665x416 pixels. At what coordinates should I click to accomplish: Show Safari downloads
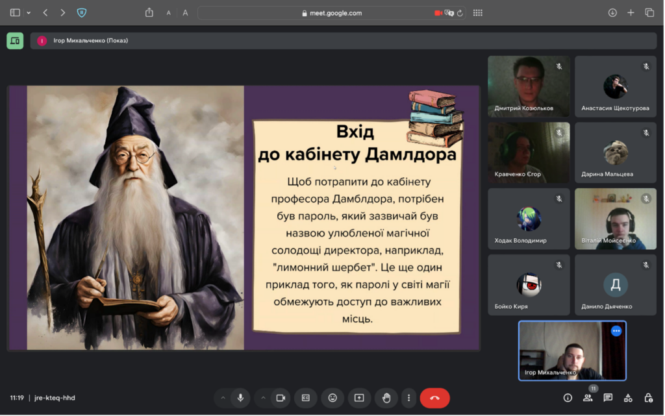[612, 13]
